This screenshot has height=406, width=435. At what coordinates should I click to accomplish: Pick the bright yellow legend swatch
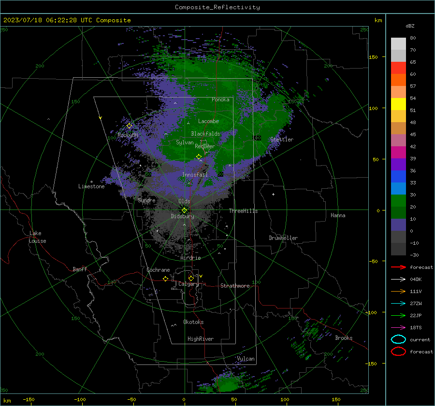point(398,104)
